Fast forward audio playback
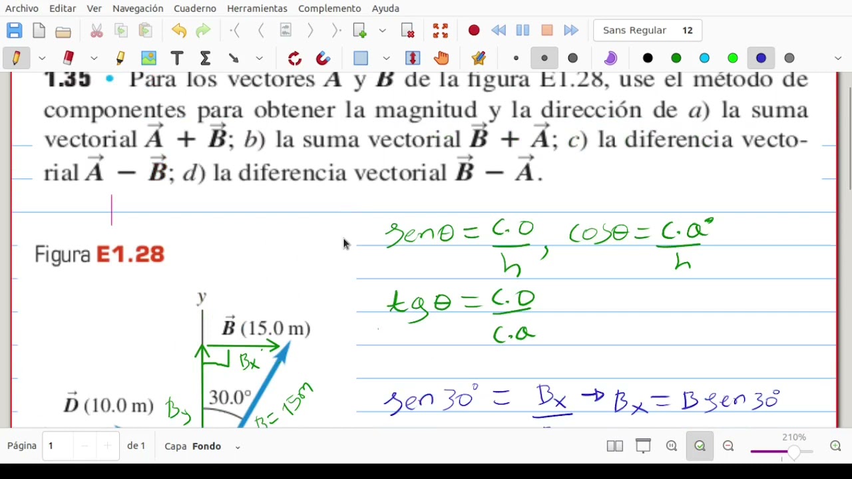This screenshot has height=479, width=852. tap(571, 31)
